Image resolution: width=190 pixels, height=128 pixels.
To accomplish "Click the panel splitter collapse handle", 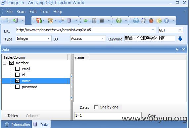I will click(x=71, y=87).
